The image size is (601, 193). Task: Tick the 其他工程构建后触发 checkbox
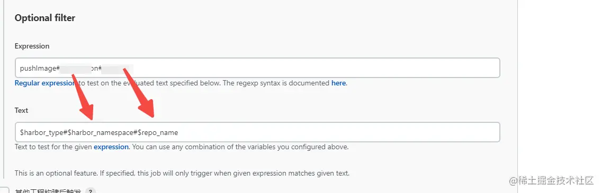pyautogui.click(x=4, y=191)
